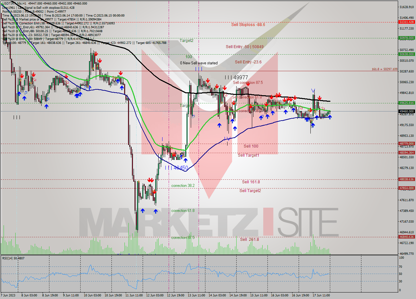
Task: Select the '7 Jun 2023' date on time axis
Action: (x=7, y=296)
